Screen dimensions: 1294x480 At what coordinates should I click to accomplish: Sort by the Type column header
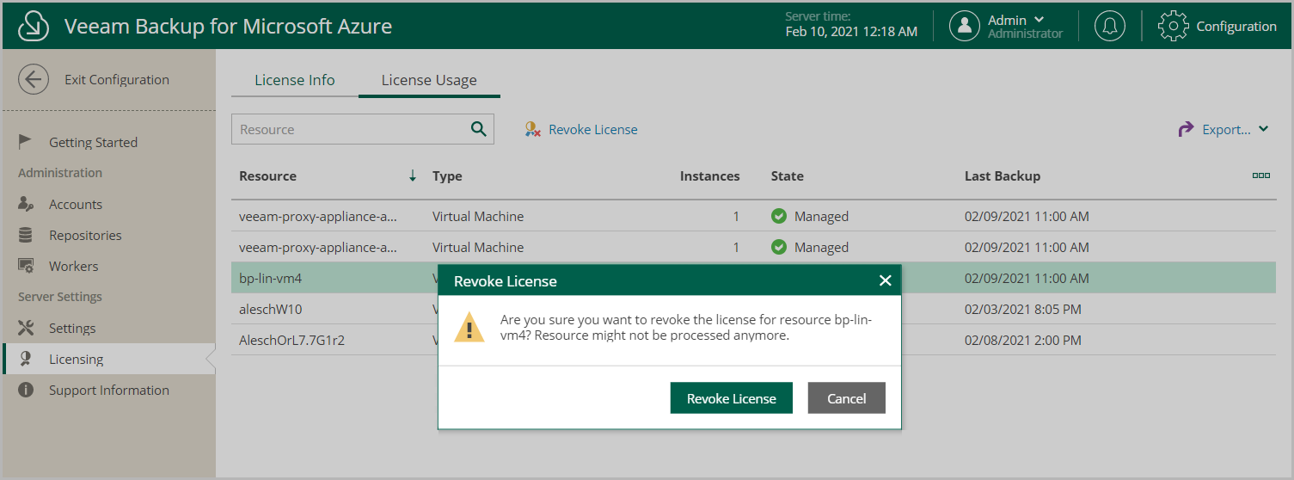[x=447, y=175]
